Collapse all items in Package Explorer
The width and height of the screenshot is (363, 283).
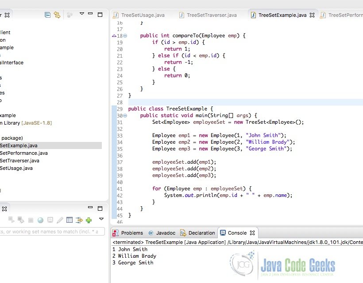coord(47,14)
